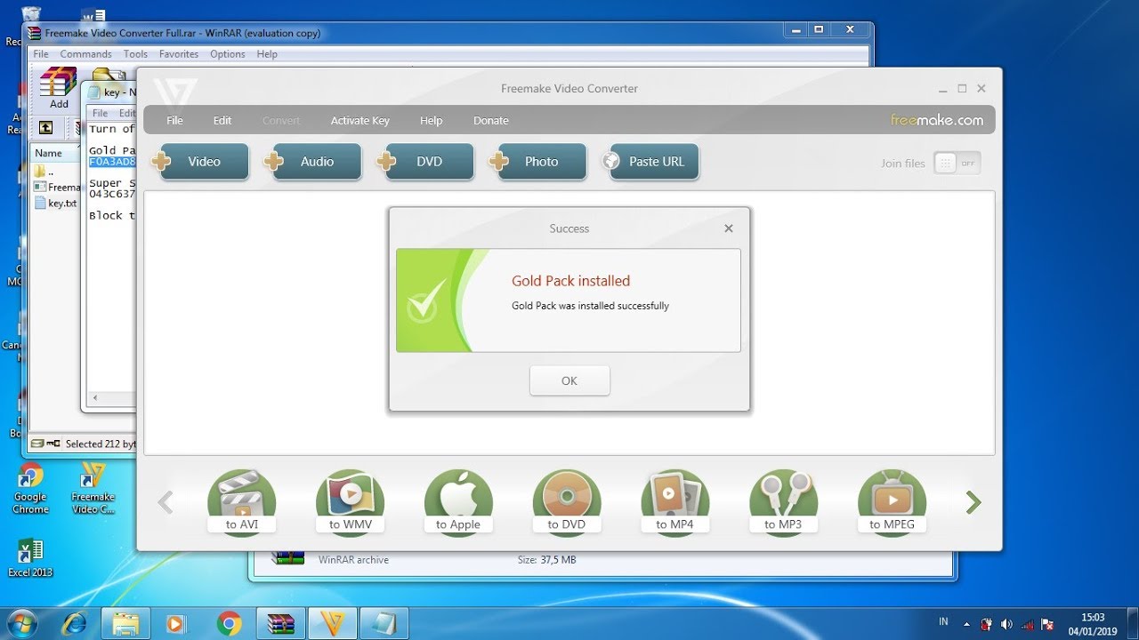Select the 'to Apple' conversion preset
Viewport: 1139px width, 640px height.
tap(457, 502)
